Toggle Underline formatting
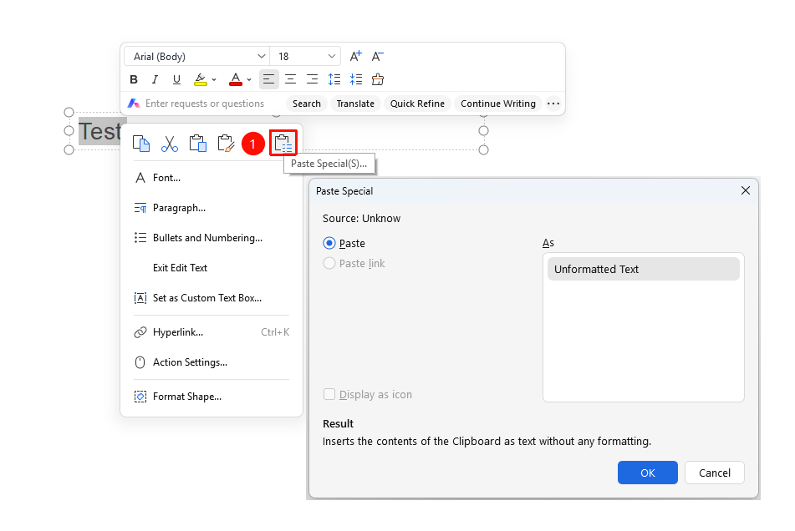The height and width of the screenshot is (531, 795). pos(176,79)
